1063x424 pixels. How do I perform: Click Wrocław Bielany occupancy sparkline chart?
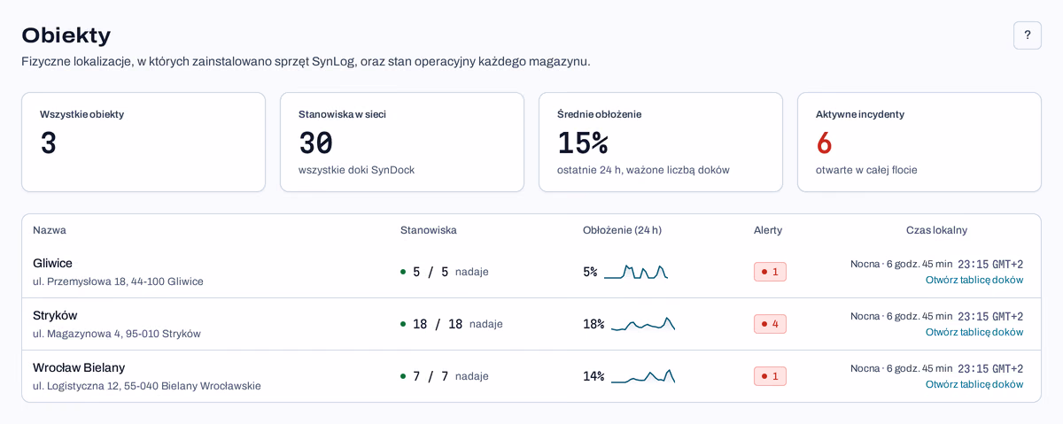(x=643, y=376)
